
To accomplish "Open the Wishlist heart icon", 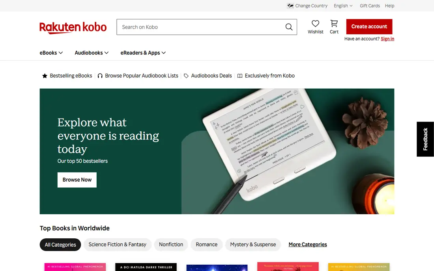I will tap(315, 24).
